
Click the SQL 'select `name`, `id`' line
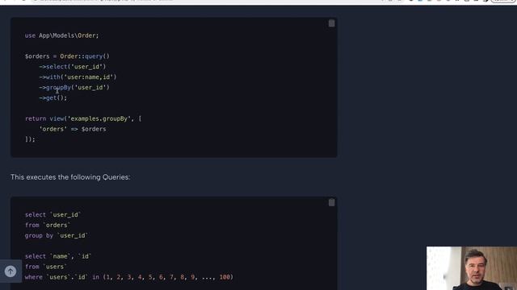pyautogui.click(x=58, y=256)
